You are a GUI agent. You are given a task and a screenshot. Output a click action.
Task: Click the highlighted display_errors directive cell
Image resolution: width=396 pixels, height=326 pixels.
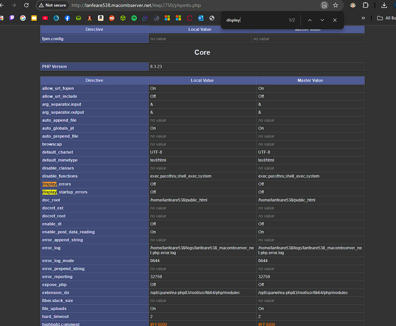(57, 184)
